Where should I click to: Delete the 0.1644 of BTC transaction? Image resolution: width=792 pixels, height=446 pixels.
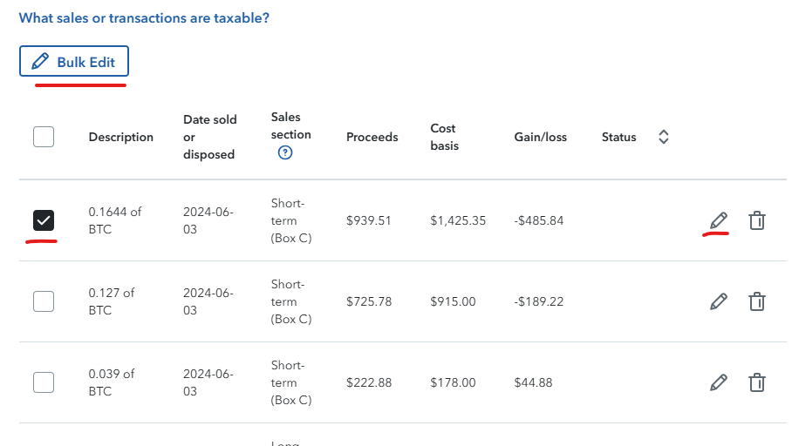(757, 220)
